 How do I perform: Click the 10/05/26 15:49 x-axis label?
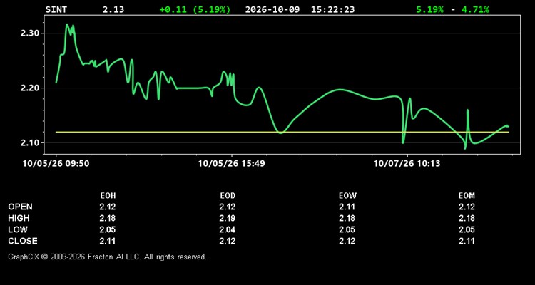231,164
